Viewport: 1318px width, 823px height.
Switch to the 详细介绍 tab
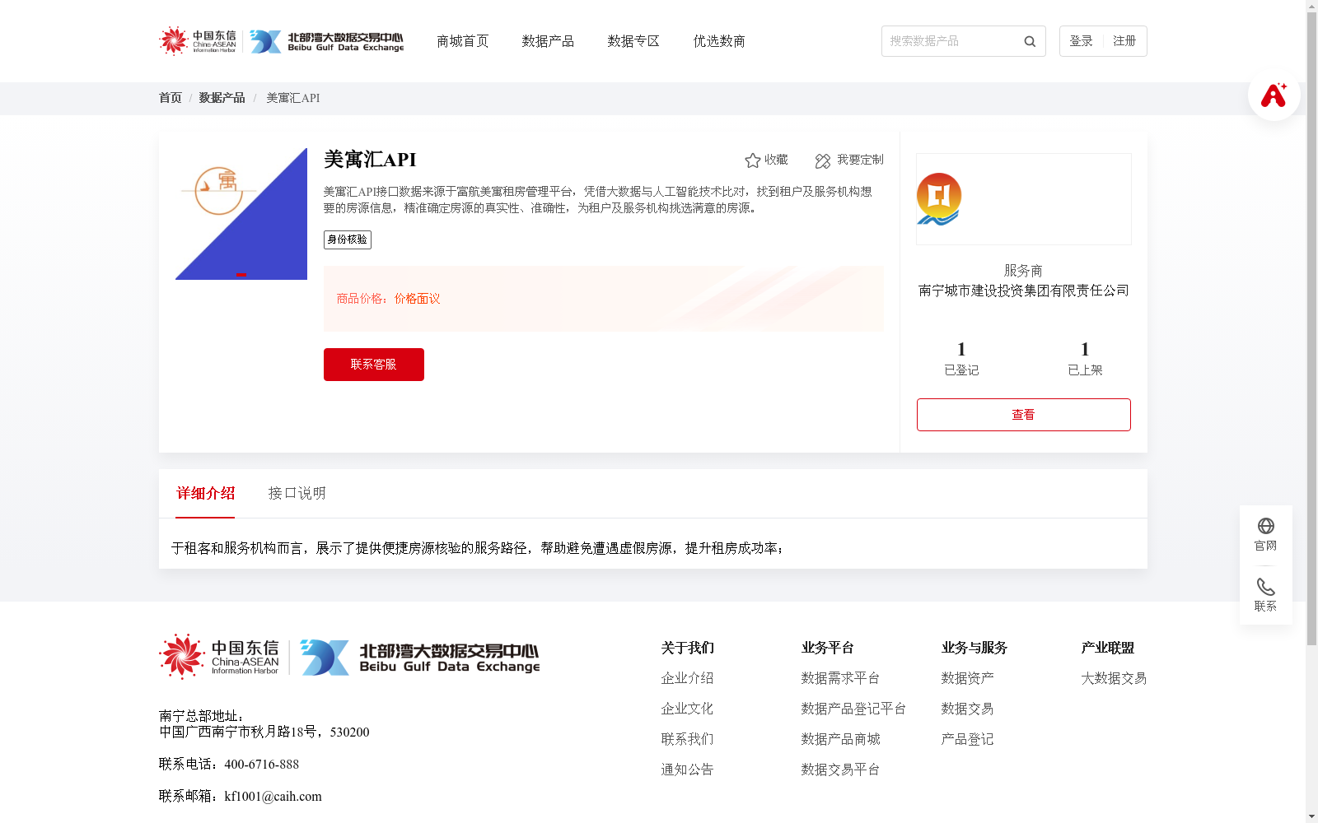pos(205,493)
